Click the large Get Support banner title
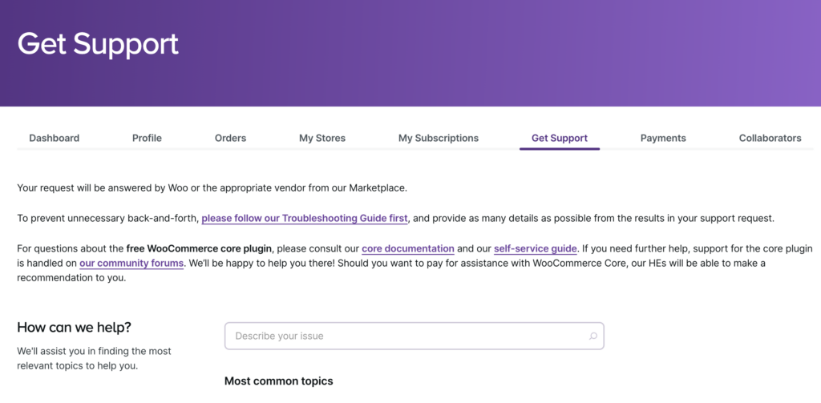Viewport: 821px width, 403px height. point(98,43)
